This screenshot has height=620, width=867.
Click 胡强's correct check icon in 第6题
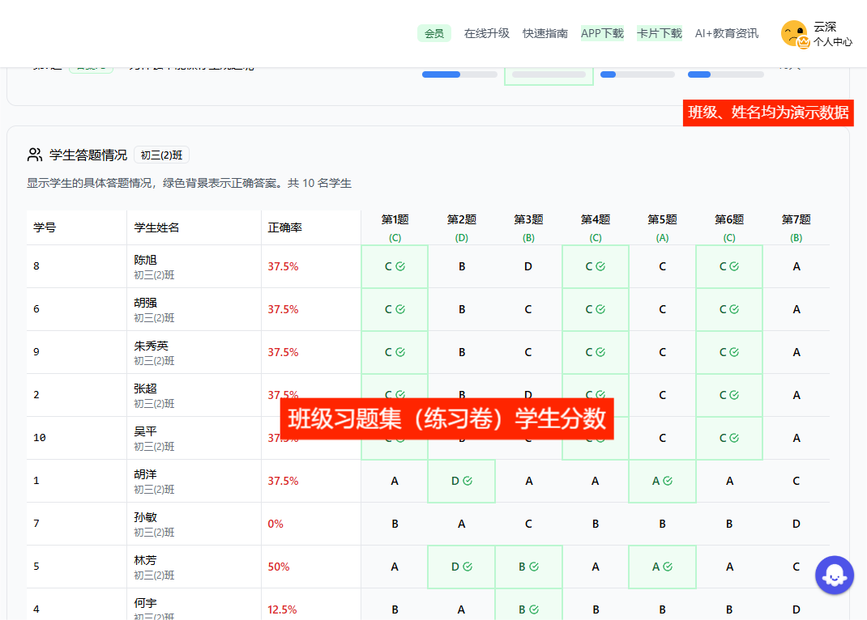(x=734, y=309)
